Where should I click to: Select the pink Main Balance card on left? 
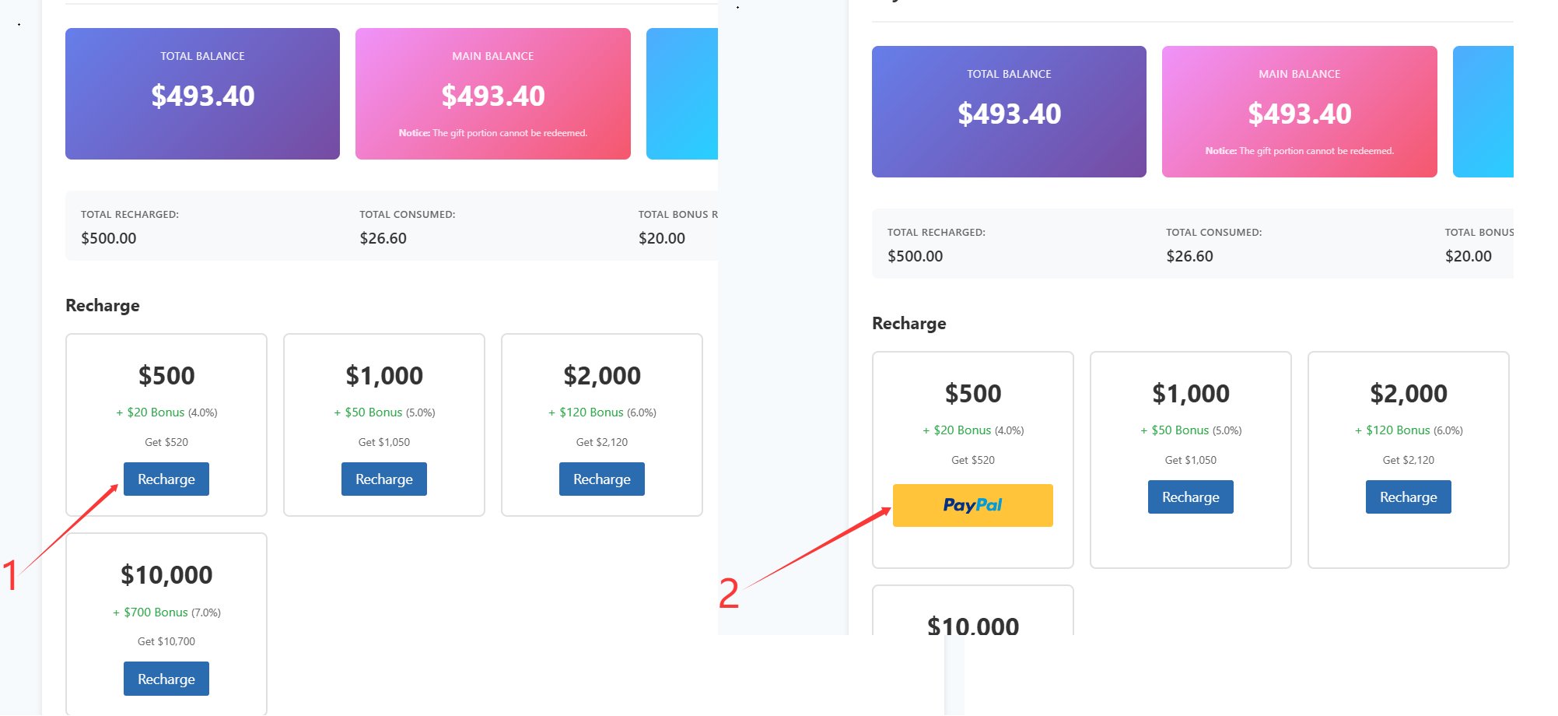pyautogui.click(x=492, y=94)
